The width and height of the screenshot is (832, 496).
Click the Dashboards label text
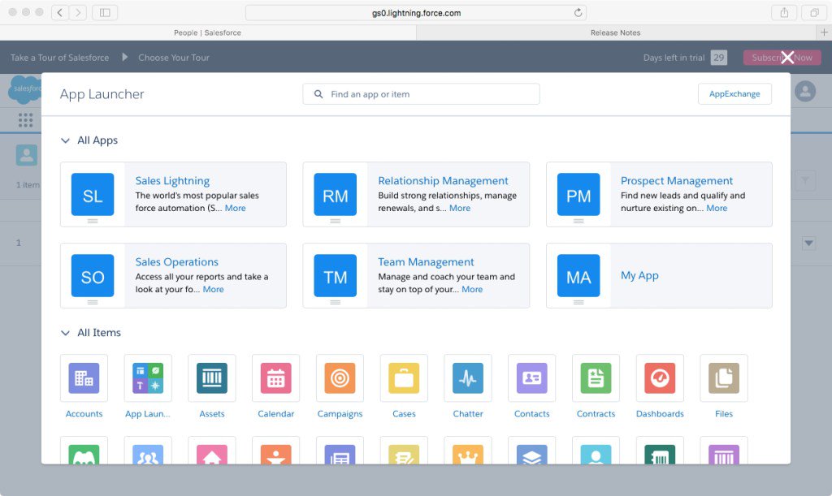tap(660, 414)
